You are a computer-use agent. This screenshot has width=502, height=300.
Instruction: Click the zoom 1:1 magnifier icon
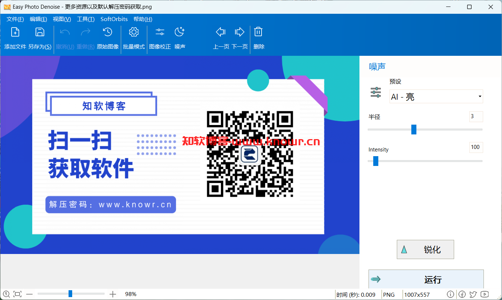pyautogui.click(x=7, y=294)
